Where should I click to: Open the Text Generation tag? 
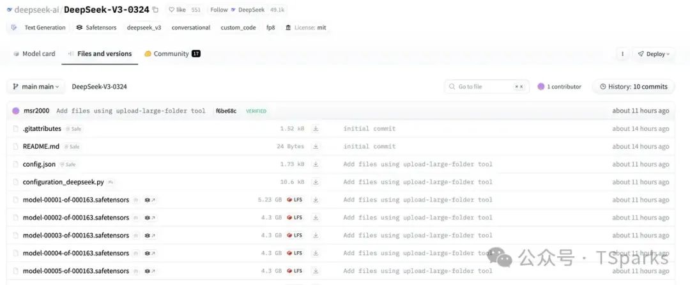tap(38, 27)
